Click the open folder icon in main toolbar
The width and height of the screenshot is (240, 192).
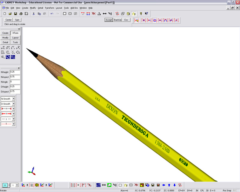(10, 13)
